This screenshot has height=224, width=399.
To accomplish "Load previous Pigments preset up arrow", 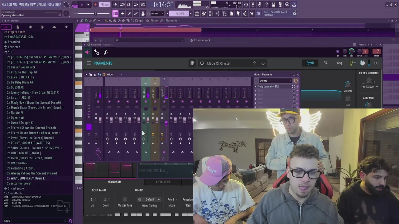I will tap(255, 63).
